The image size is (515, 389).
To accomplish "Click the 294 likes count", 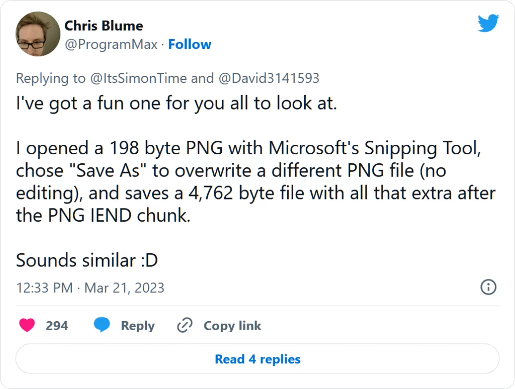I will tap(56, 326).
